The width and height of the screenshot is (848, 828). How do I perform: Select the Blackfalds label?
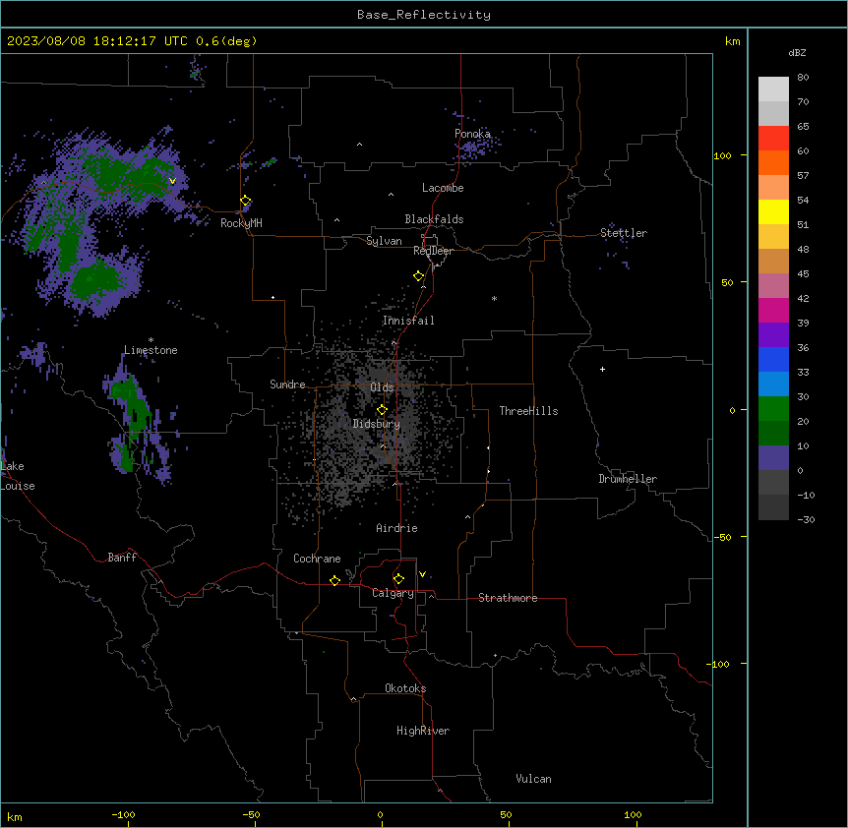(x=434, y=219)
